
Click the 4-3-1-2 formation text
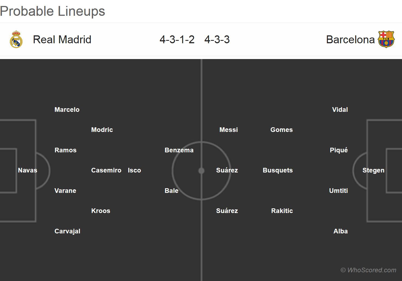click(177, 40)
